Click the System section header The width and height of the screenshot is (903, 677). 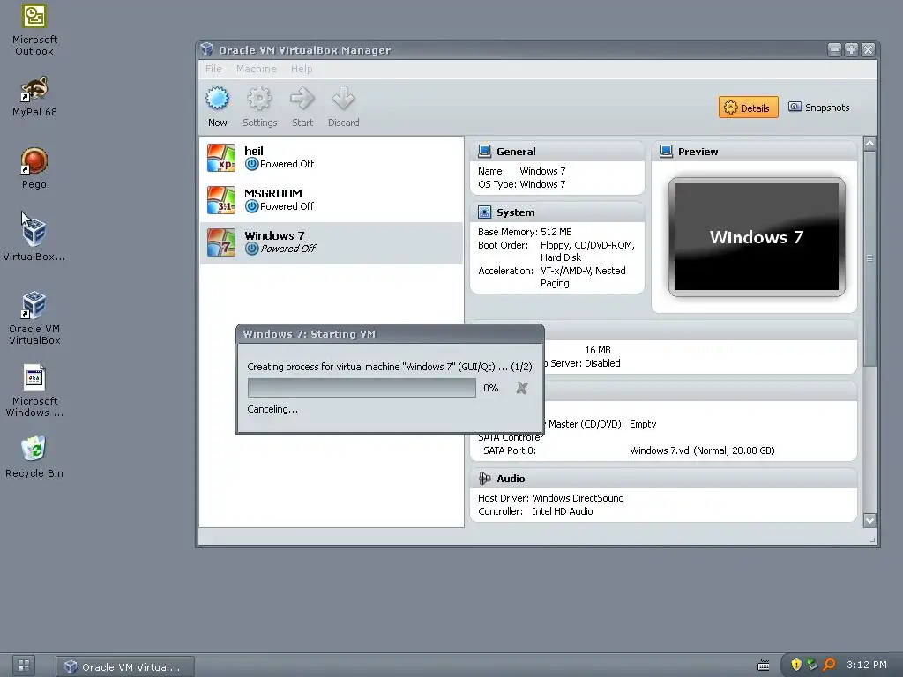(x=557, y=212)
